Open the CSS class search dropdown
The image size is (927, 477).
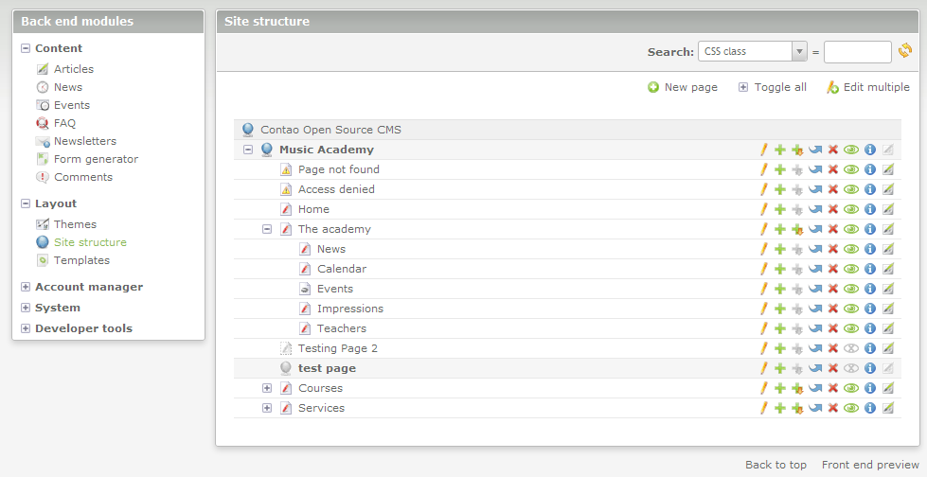pos(753,51)
